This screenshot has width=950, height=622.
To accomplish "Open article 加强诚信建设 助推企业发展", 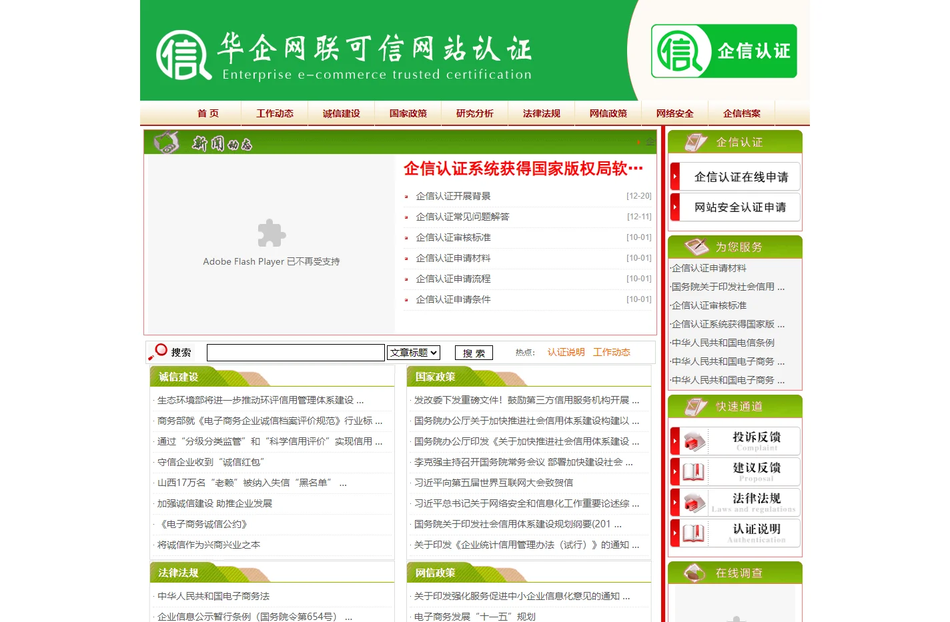I will coord(215,503).
